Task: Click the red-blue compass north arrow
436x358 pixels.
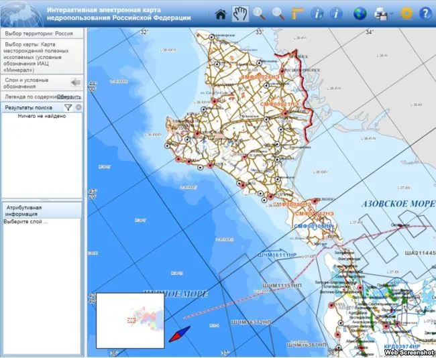Action: pyautogui.click(x=180, y=335)
